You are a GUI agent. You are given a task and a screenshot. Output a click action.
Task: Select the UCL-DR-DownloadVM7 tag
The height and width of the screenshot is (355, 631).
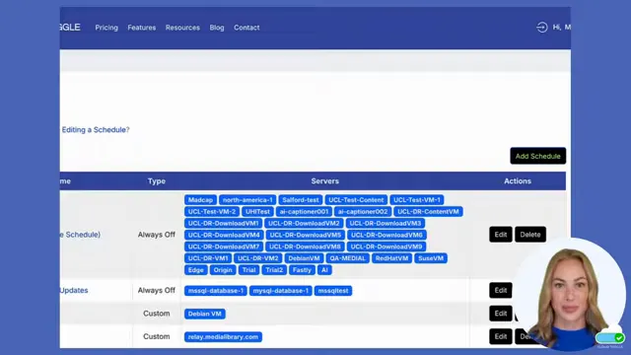point(224,247)
